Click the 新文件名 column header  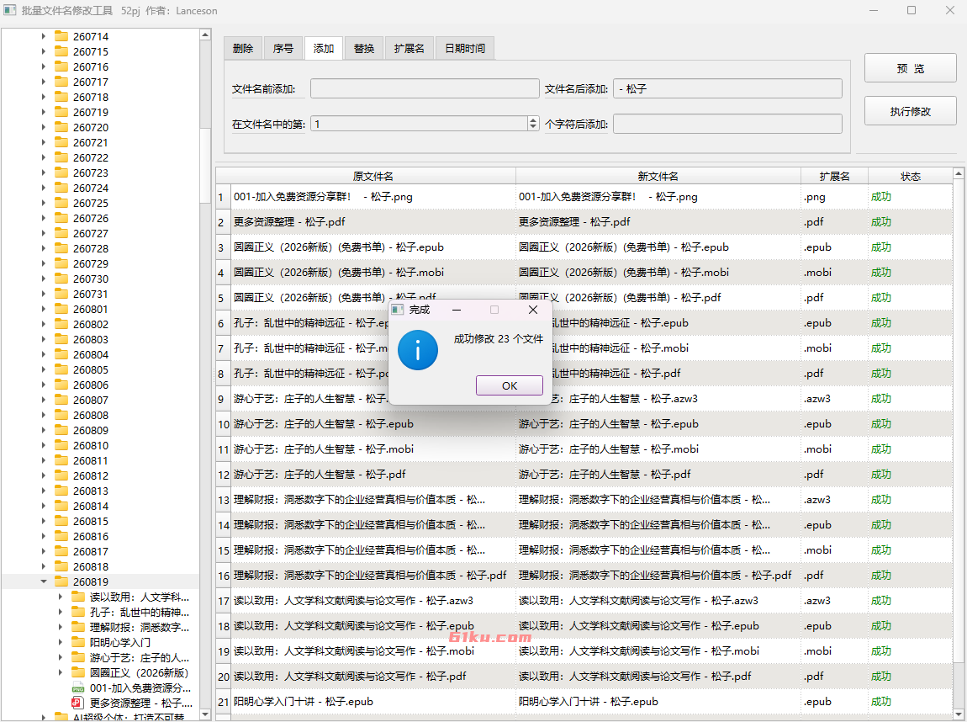click(x=658, y=177)
